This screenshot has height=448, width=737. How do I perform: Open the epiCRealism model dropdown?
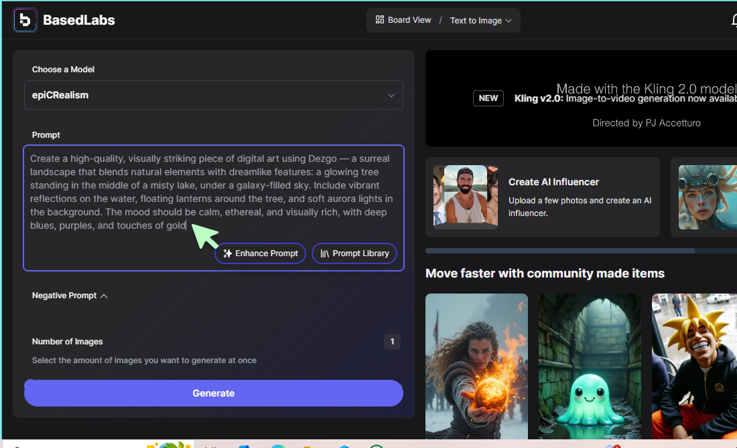click(214, 95)
